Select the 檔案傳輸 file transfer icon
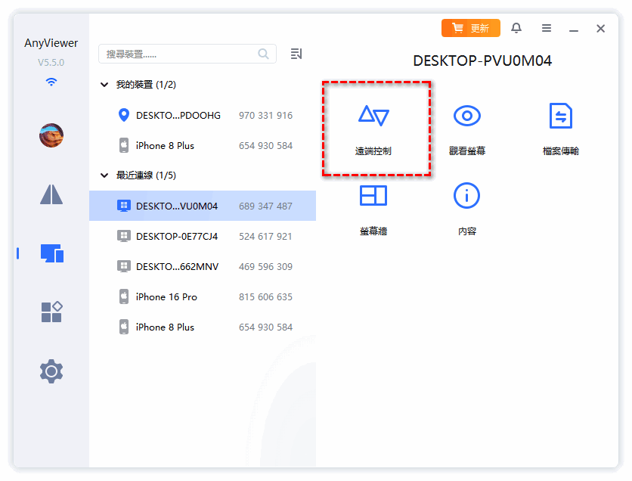 click(560, 116)
